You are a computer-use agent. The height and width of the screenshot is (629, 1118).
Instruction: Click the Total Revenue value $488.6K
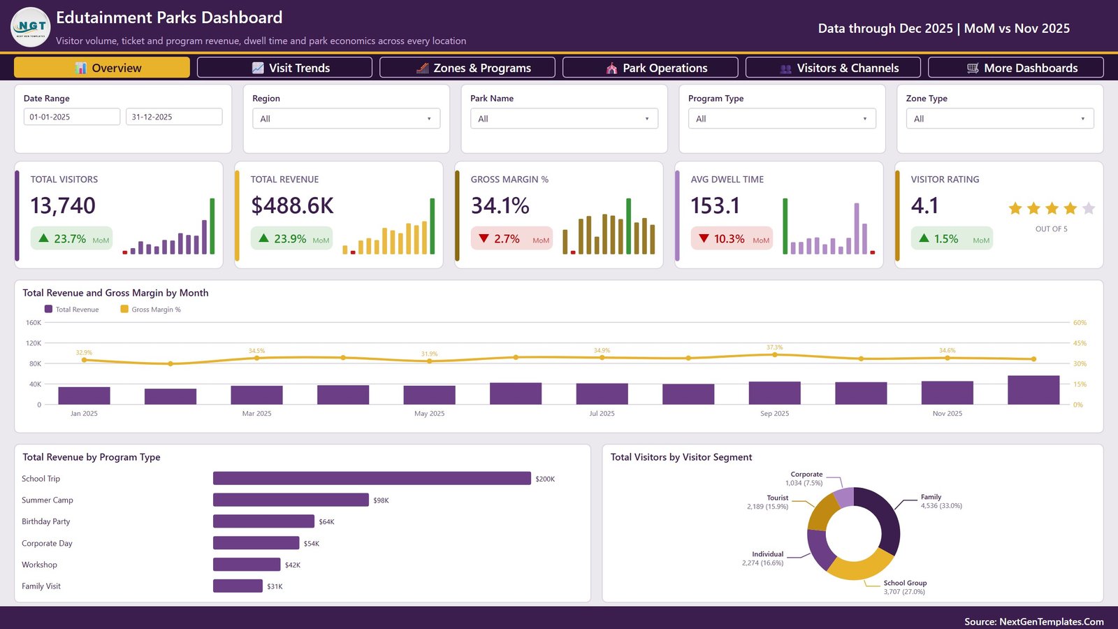click(292, 205)
